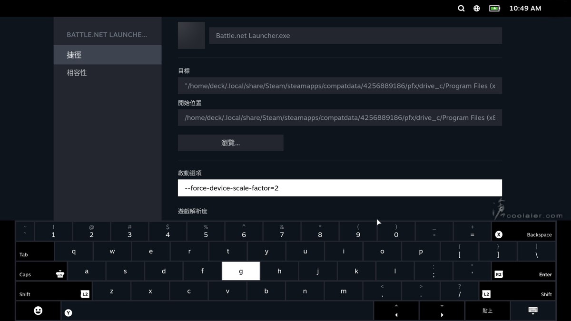The width and height of the screenshot is (571, 321).
Task: Tap the y key
Action: point(266,251)
